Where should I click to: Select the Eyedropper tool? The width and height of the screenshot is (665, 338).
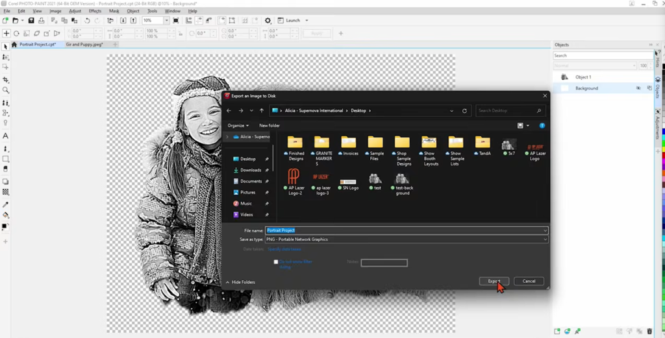[x=5, y=204]
